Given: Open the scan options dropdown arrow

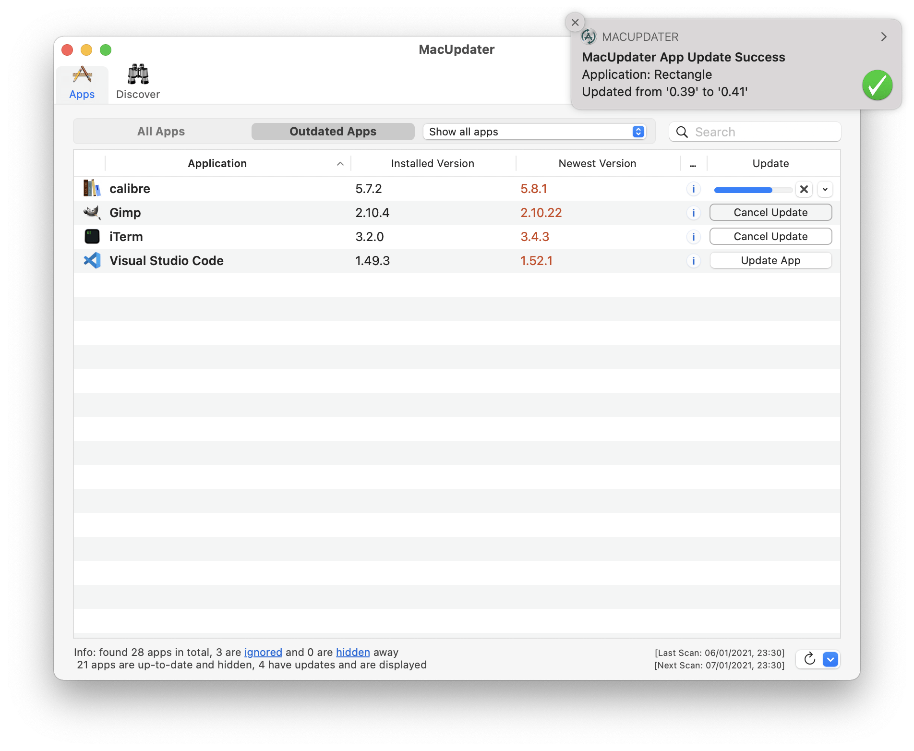Looking at the screenshot, I should tap(830, 659).
